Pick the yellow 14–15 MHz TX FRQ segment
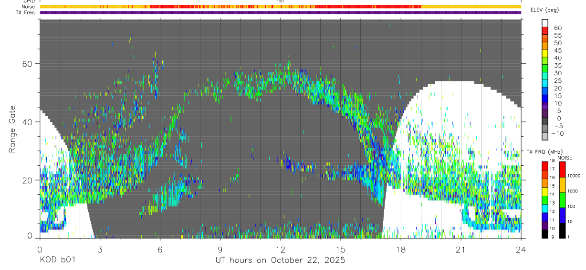 point(545,191)
